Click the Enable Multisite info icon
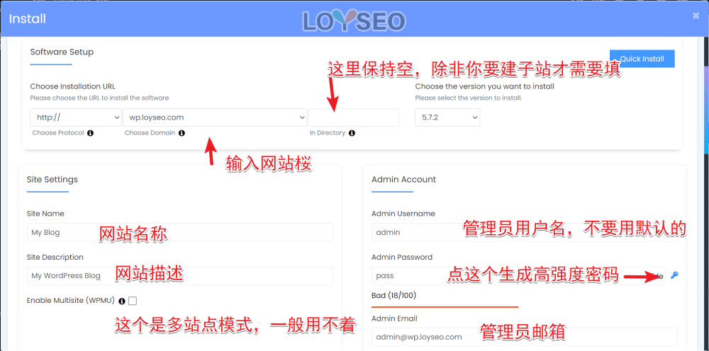 (122, 301)
